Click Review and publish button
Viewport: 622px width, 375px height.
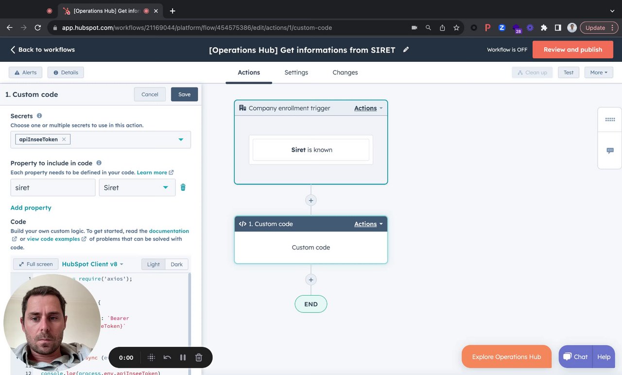click(x=572, y=50)
